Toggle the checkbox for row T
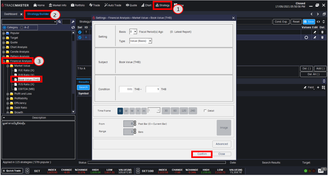328x176 pixels. 80,32
